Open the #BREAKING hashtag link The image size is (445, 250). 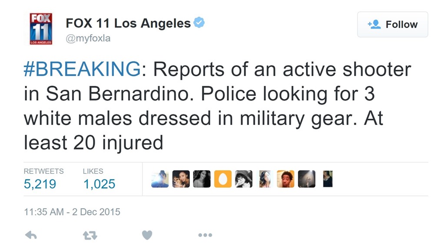(x=82, y=69)
